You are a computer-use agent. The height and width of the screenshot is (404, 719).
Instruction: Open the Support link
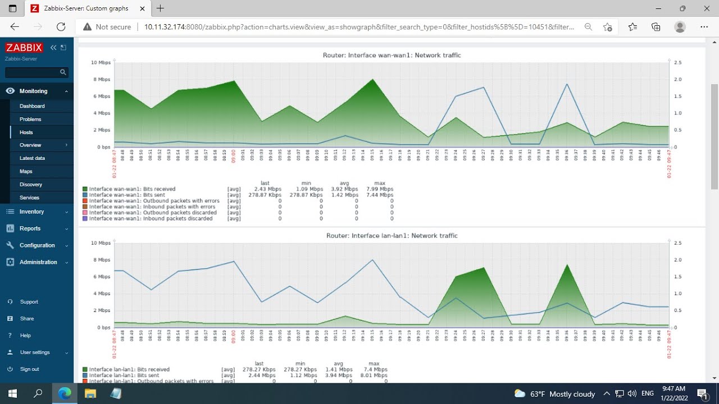coord(29,302)
